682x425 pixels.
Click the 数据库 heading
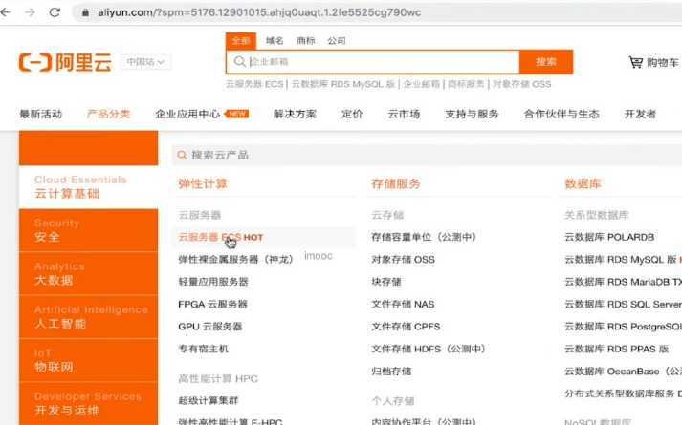pyautogui.click(x=583, y=183)
